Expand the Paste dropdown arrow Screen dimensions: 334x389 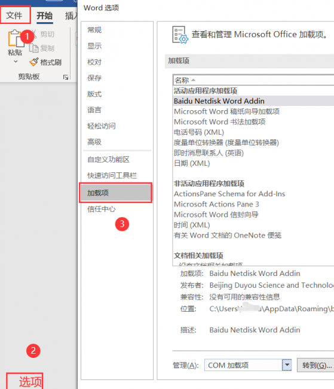(16, 61)
